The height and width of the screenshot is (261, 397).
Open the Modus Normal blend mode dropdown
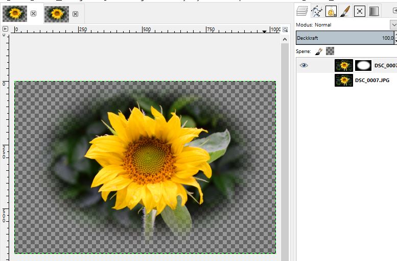393,24
